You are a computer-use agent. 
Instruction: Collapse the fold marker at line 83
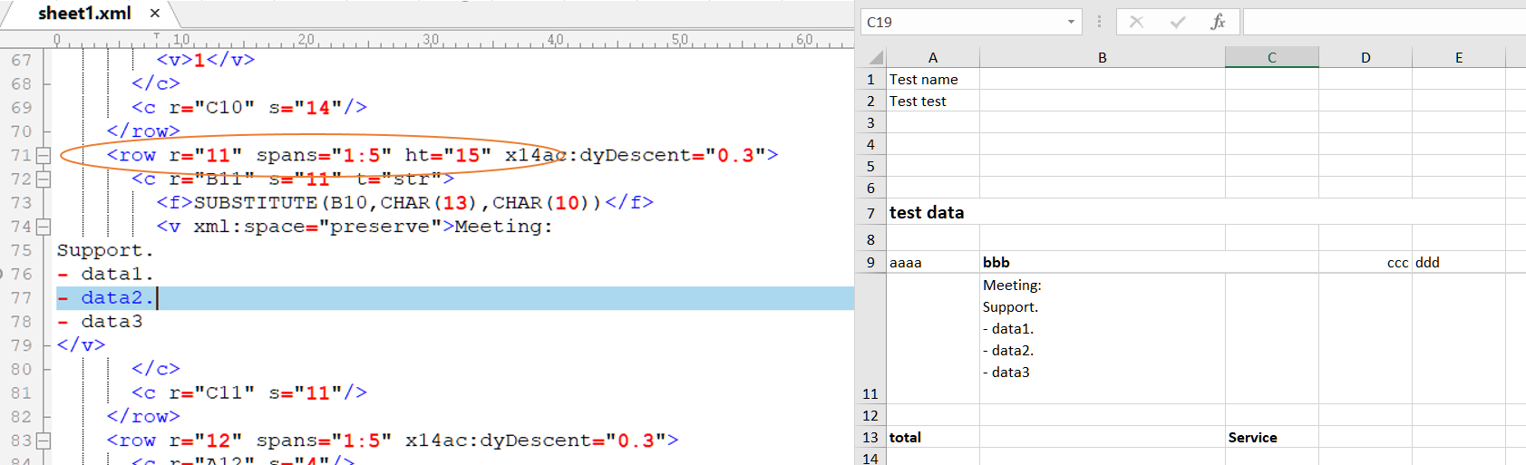click(x=43, y=441)
